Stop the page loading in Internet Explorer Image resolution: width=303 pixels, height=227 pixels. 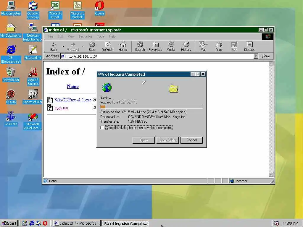[x=92, y=46]
